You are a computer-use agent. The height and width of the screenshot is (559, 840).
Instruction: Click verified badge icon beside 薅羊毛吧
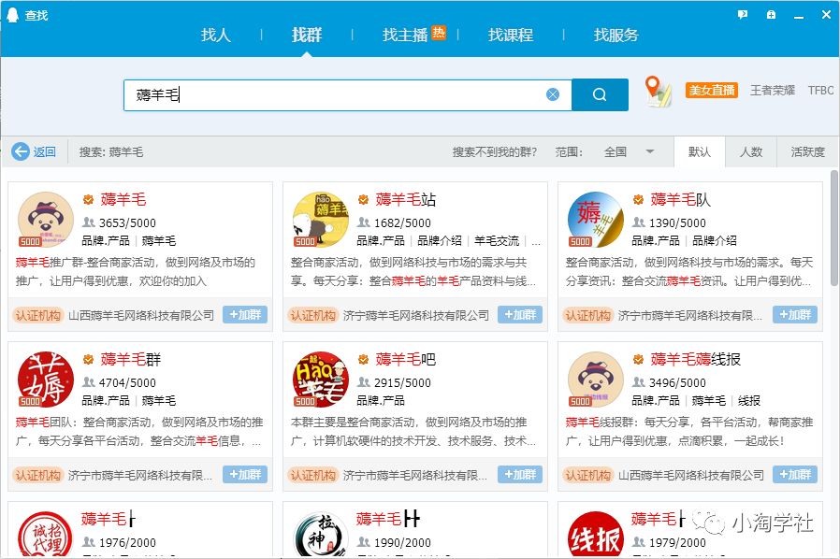coord(363,359)
